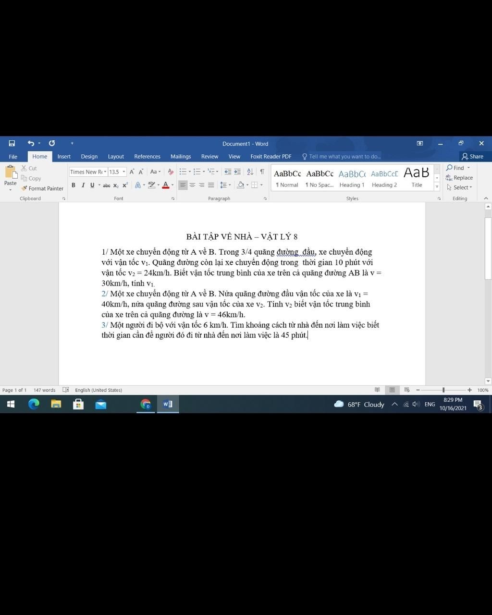Increase font size with Grow Font icon
Viewport: 492px width, 615px height.
132,172
